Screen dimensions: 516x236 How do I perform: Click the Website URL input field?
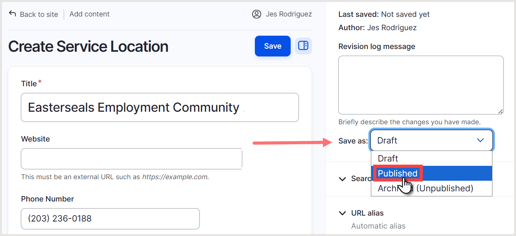click(x=131, y=159)
